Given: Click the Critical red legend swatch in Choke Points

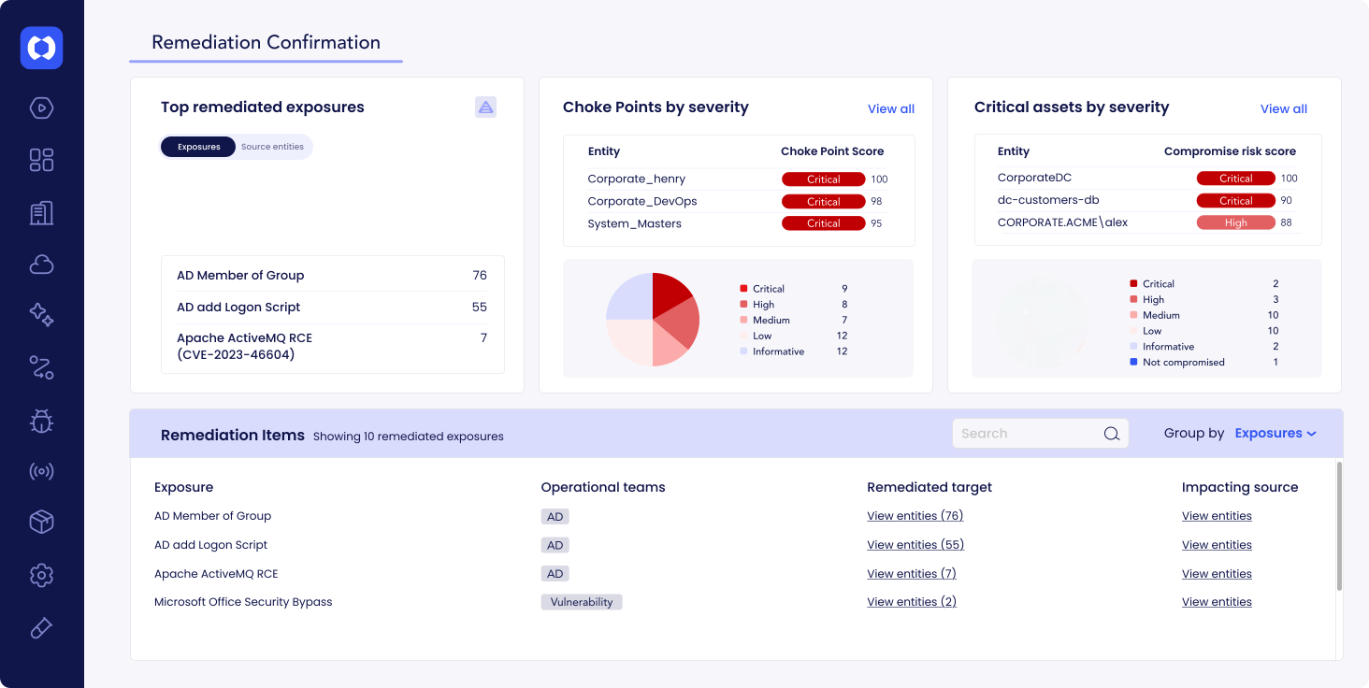Looking at the screenshot, I should (x=743, y=289).
